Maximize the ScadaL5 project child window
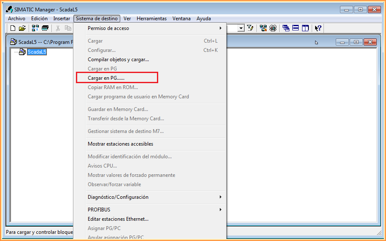 [356, 42]
